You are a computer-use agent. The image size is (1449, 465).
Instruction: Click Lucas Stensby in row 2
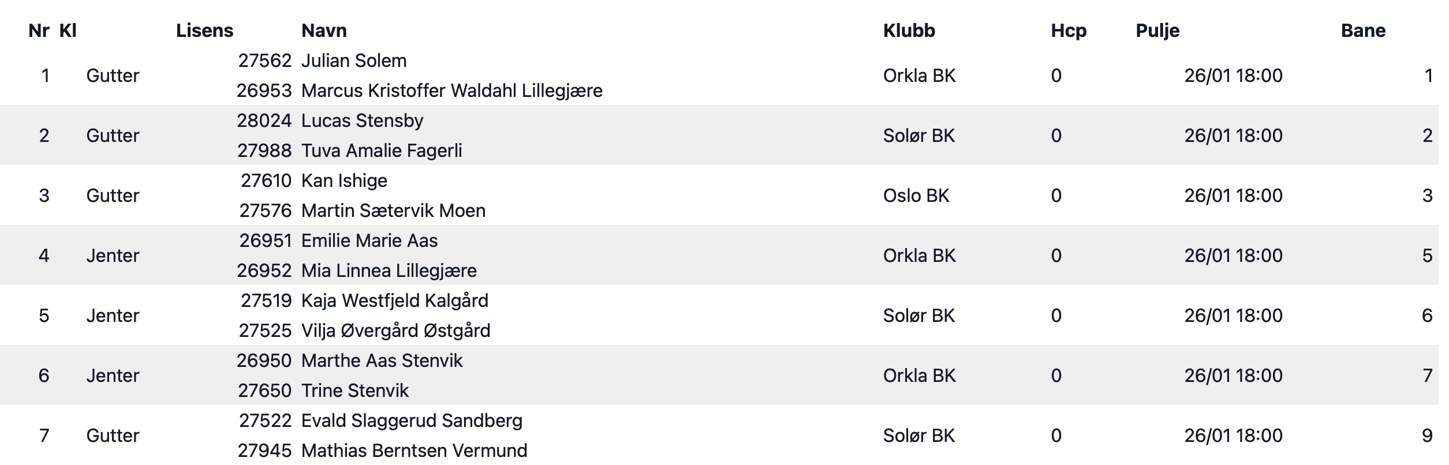(363, 121)
